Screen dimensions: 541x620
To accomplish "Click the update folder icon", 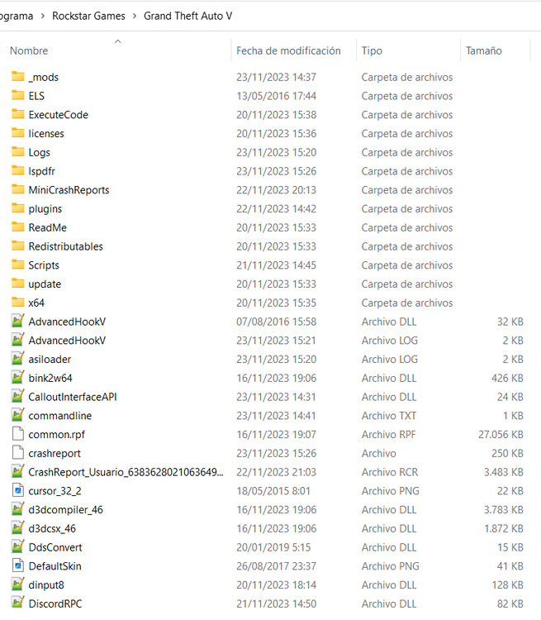I will (18, 284).
